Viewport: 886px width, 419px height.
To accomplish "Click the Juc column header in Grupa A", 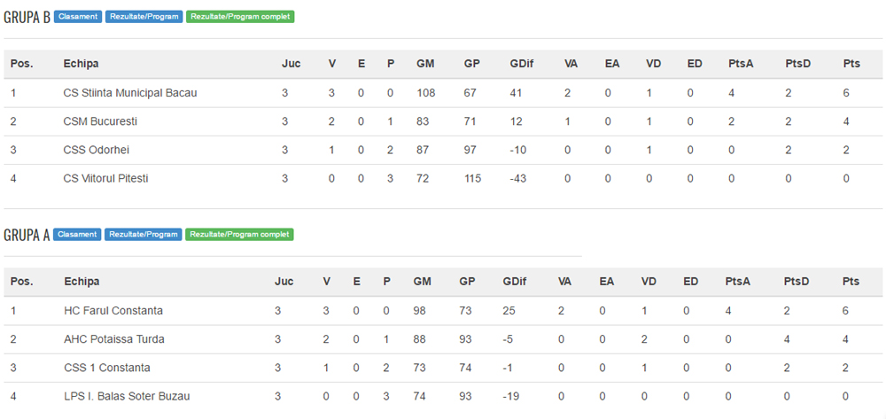I will pos(284,282).
